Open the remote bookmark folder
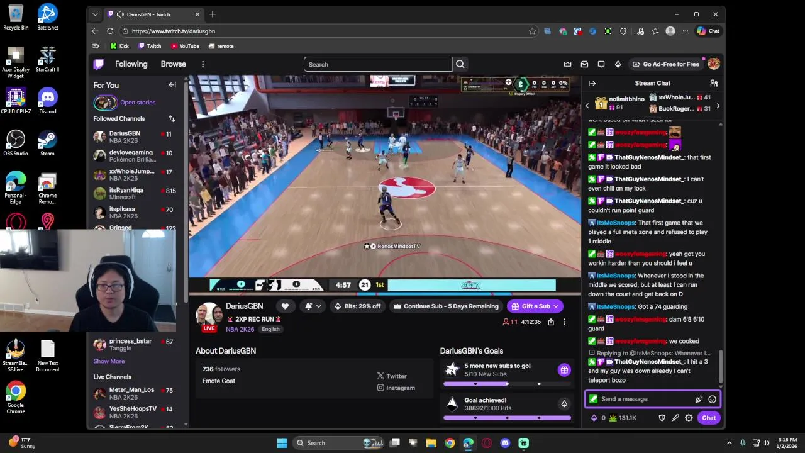 tap(221, 46)
